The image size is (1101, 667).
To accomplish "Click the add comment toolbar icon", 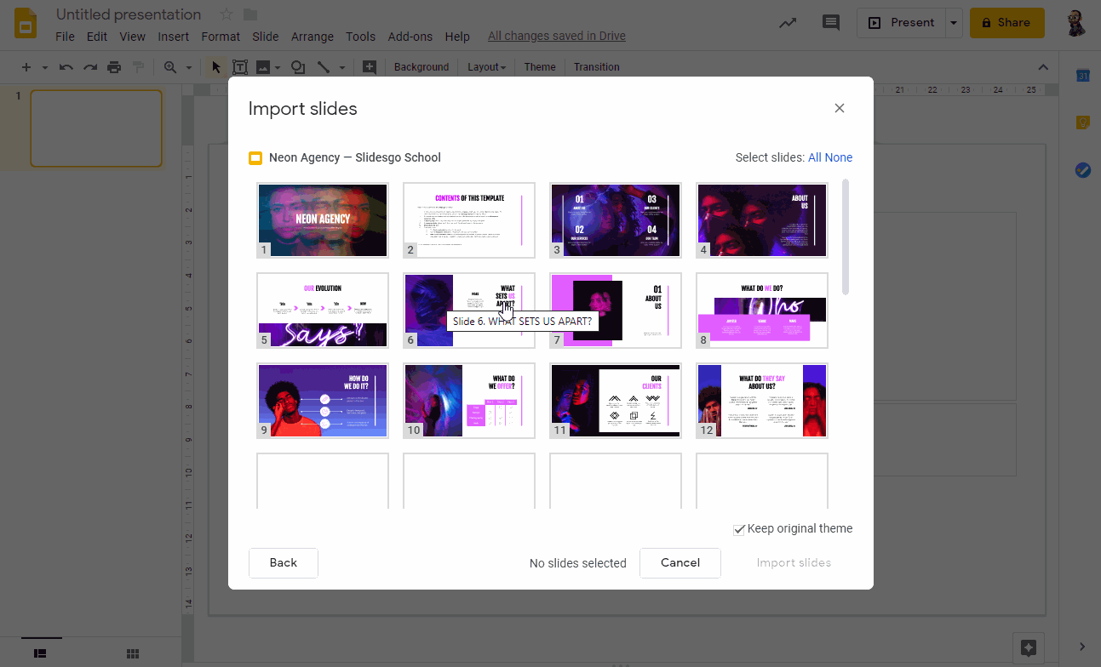I will (369, 67).
